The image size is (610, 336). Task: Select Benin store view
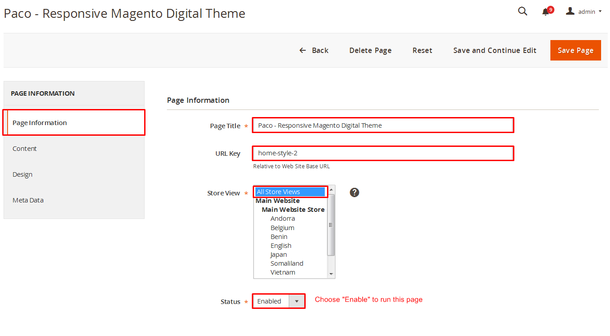[x=279, y=237]
